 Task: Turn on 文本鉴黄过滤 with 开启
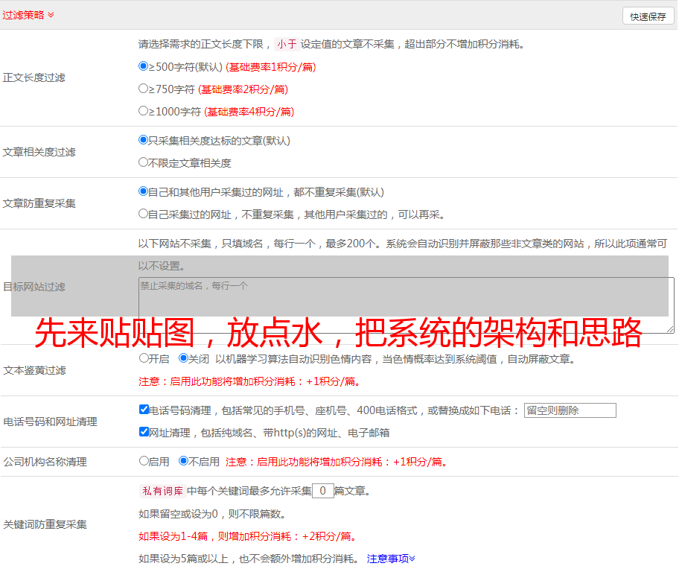[144, 358]
